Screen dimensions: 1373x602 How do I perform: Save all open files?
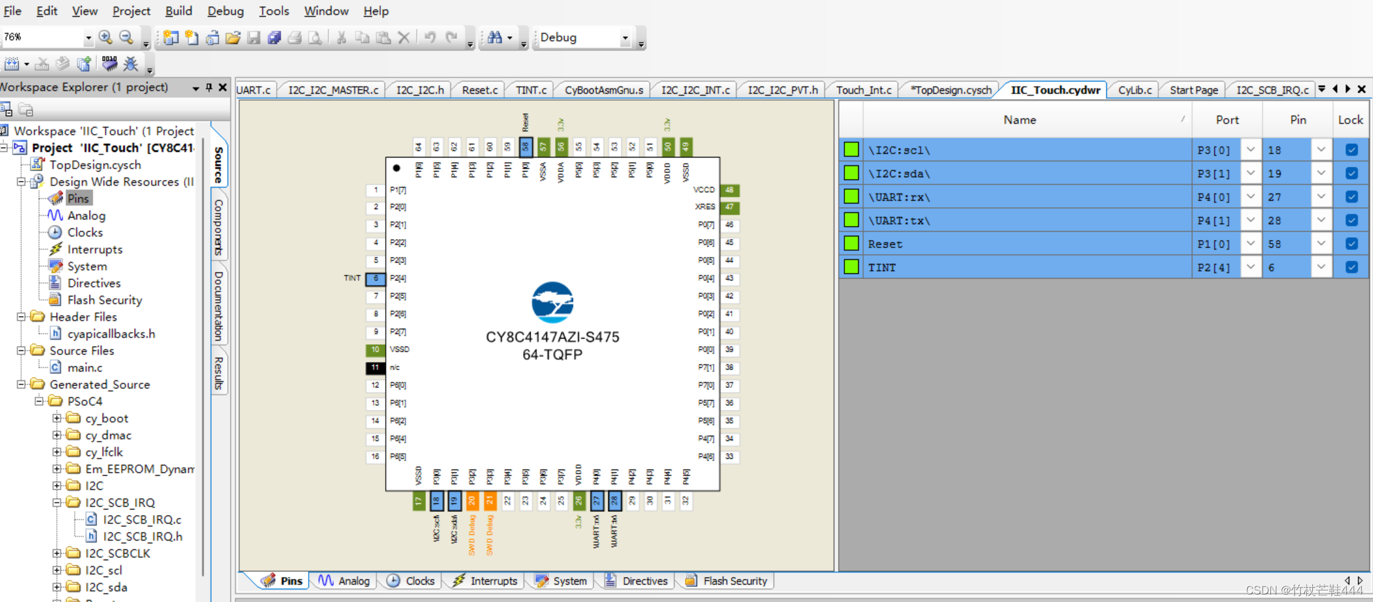pos(274,38)
